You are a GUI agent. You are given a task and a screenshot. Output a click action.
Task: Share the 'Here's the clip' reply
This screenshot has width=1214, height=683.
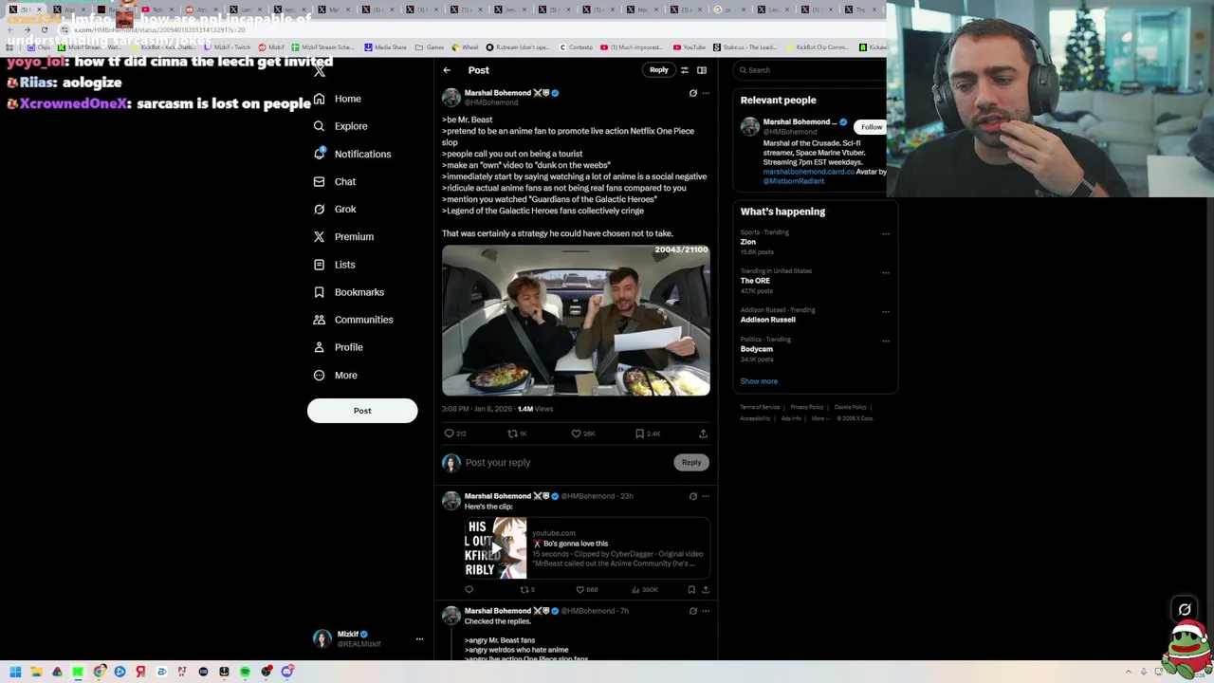point(705,590)
